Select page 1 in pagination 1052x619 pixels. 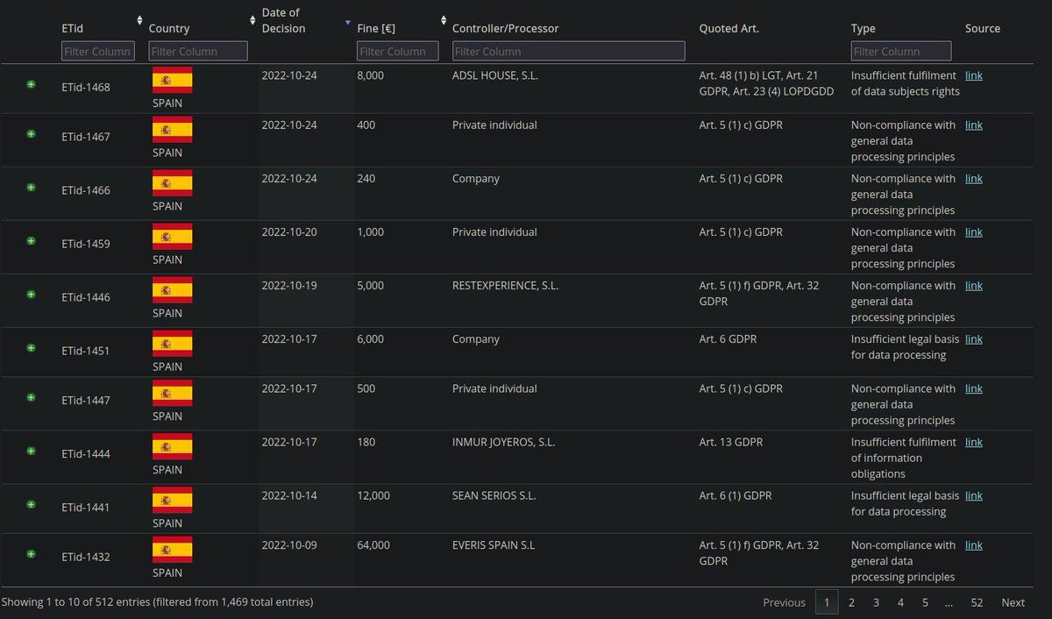click(x=827, y=602)
